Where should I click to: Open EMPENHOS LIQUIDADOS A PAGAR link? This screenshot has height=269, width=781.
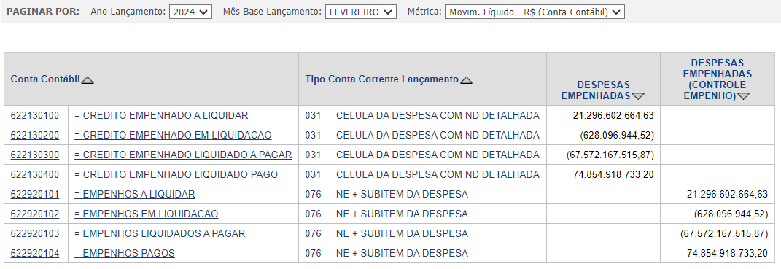160,233
